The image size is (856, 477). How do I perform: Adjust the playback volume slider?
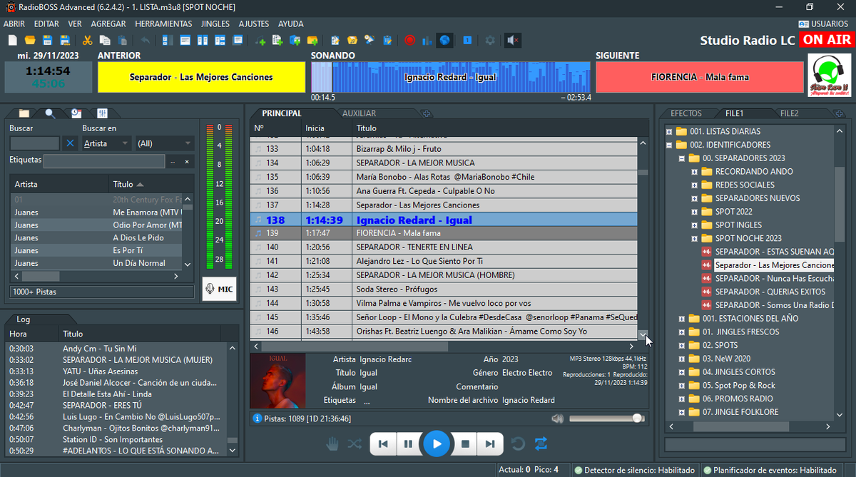pyautogui.click(x=606, y=419)
